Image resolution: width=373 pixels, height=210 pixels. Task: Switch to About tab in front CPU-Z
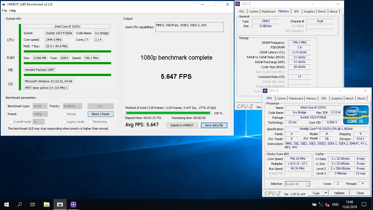click(x=361, y=98)
